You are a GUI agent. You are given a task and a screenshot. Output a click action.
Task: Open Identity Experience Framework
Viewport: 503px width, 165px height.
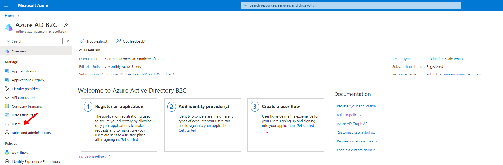(36, 161)
